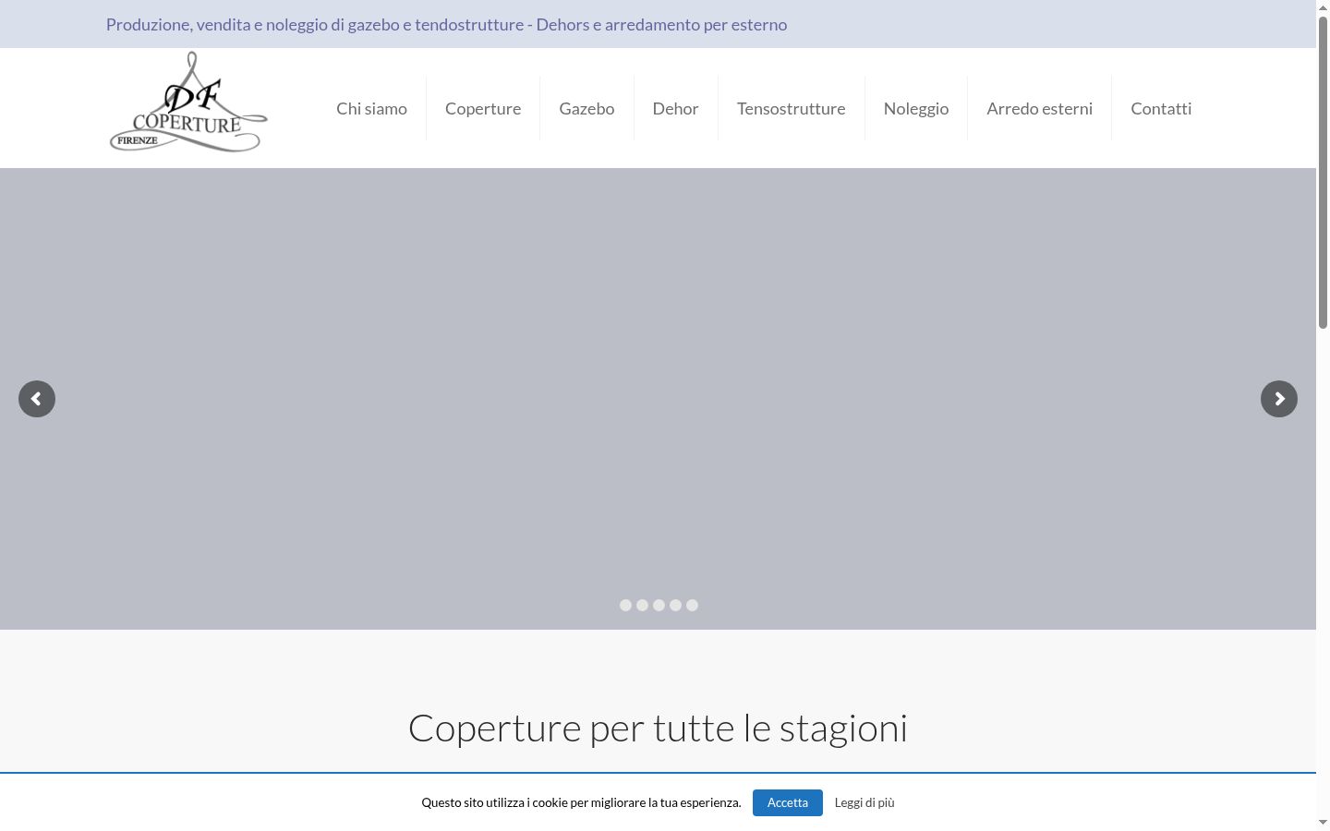The width and height of the screenshot is (1330, 831).
Task: Go to Arredo esterni
Action: coord(1039,108)
